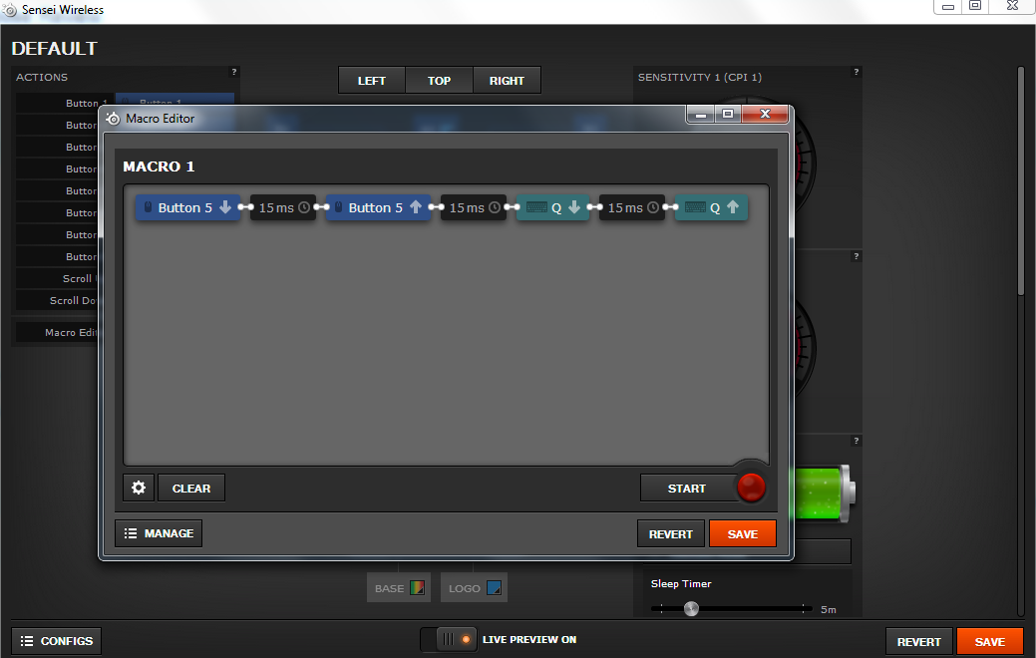Open the Actions panel help question mark
The image size is (1036, 658).
click(234, 72)
